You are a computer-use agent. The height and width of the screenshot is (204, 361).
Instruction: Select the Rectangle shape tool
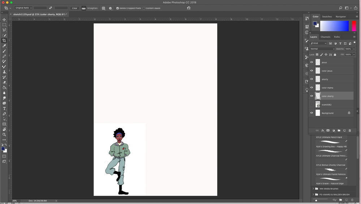pos(4,124)
